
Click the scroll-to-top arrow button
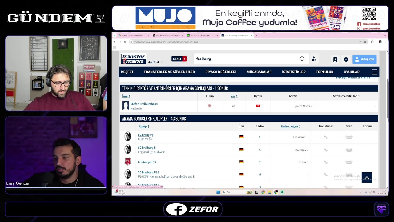367,178
